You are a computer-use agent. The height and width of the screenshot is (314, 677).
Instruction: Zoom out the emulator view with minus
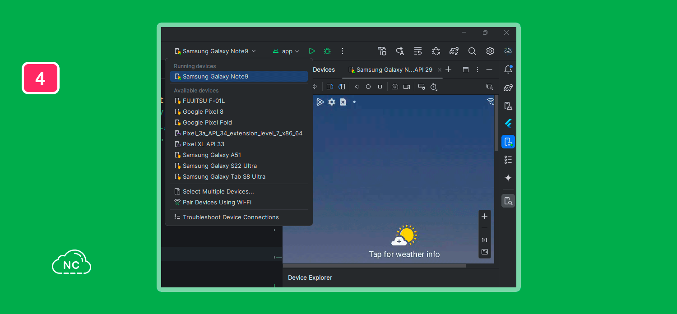(485, 228)
